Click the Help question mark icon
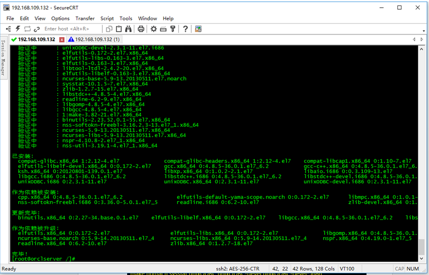Screen dimensions: 429x275 click(186, 29)
